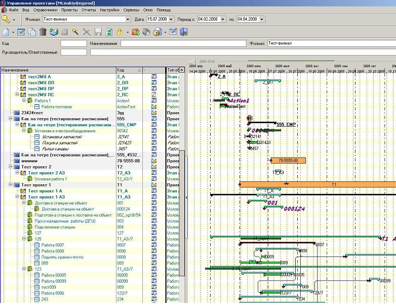396x306 pixels.
Task: Open the Настройки menu
Action: click(109, 10)
